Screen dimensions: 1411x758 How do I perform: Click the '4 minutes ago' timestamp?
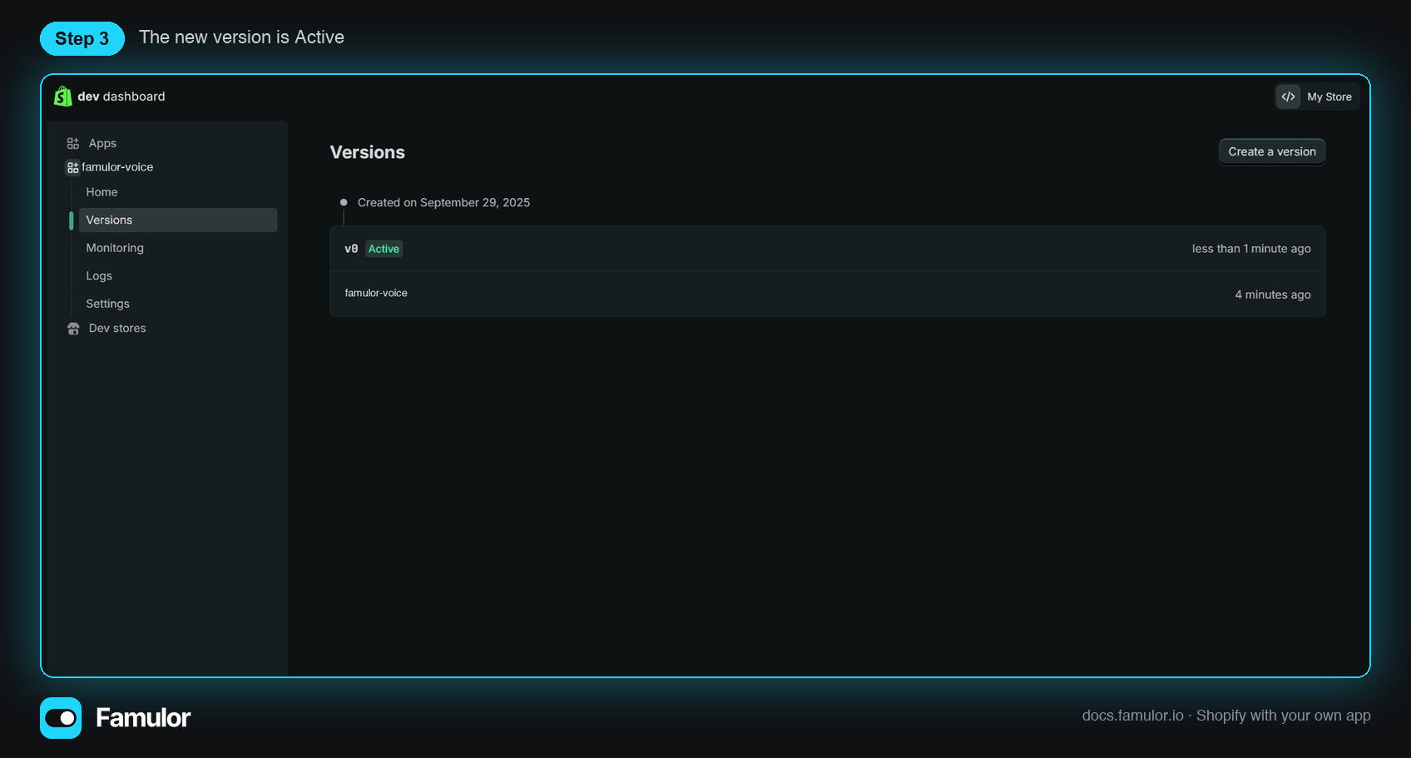[1272, 295]
